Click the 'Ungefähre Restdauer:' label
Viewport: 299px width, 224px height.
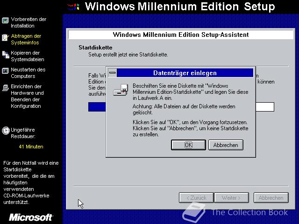[x=23, y=133]
